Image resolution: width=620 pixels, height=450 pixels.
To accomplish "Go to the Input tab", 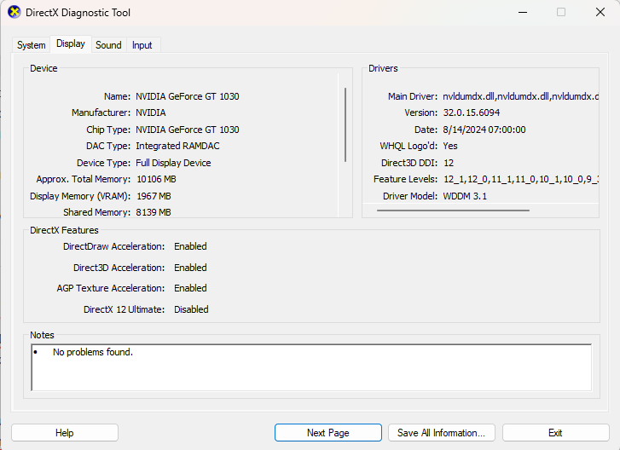I will (x=142, y=45).
